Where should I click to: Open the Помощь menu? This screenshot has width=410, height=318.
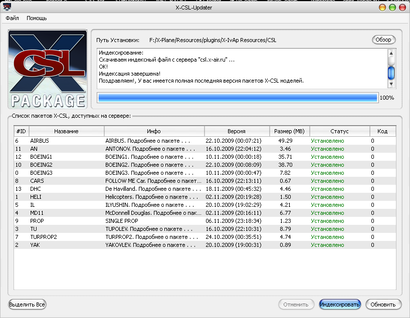37,18
